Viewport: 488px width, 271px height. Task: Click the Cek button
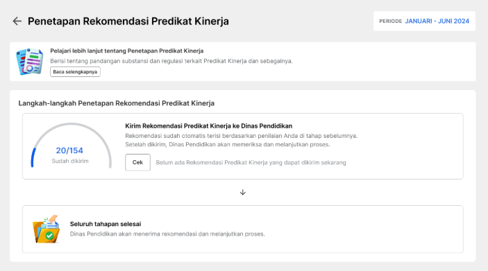pos(137,162)
